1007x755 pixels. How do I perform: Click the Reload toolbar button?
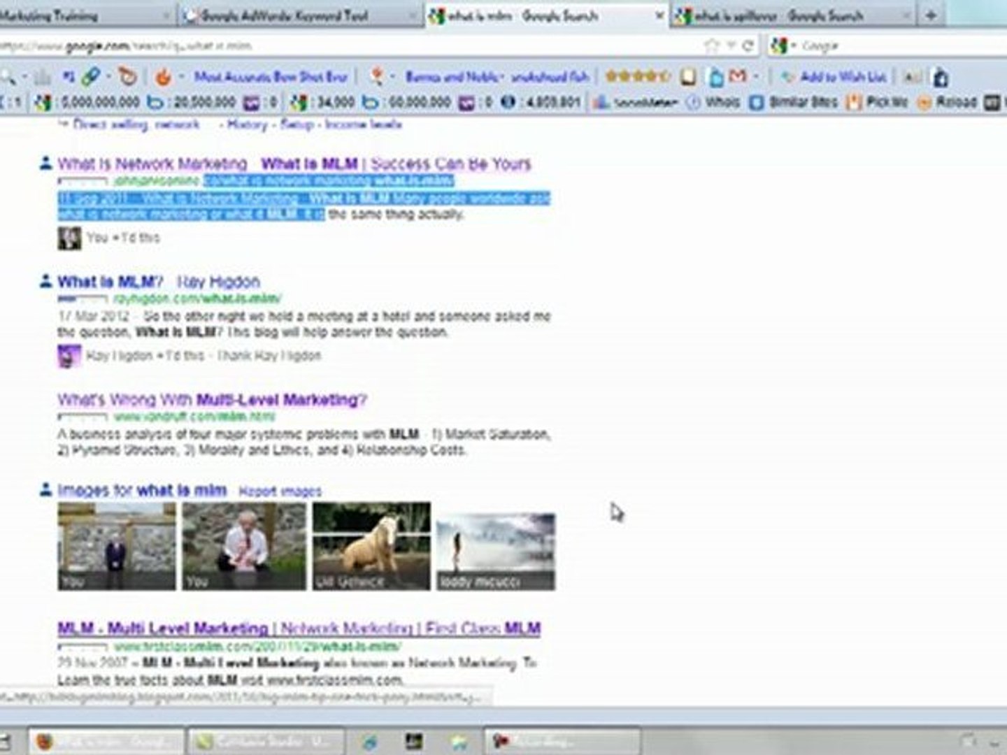(946, 103)
